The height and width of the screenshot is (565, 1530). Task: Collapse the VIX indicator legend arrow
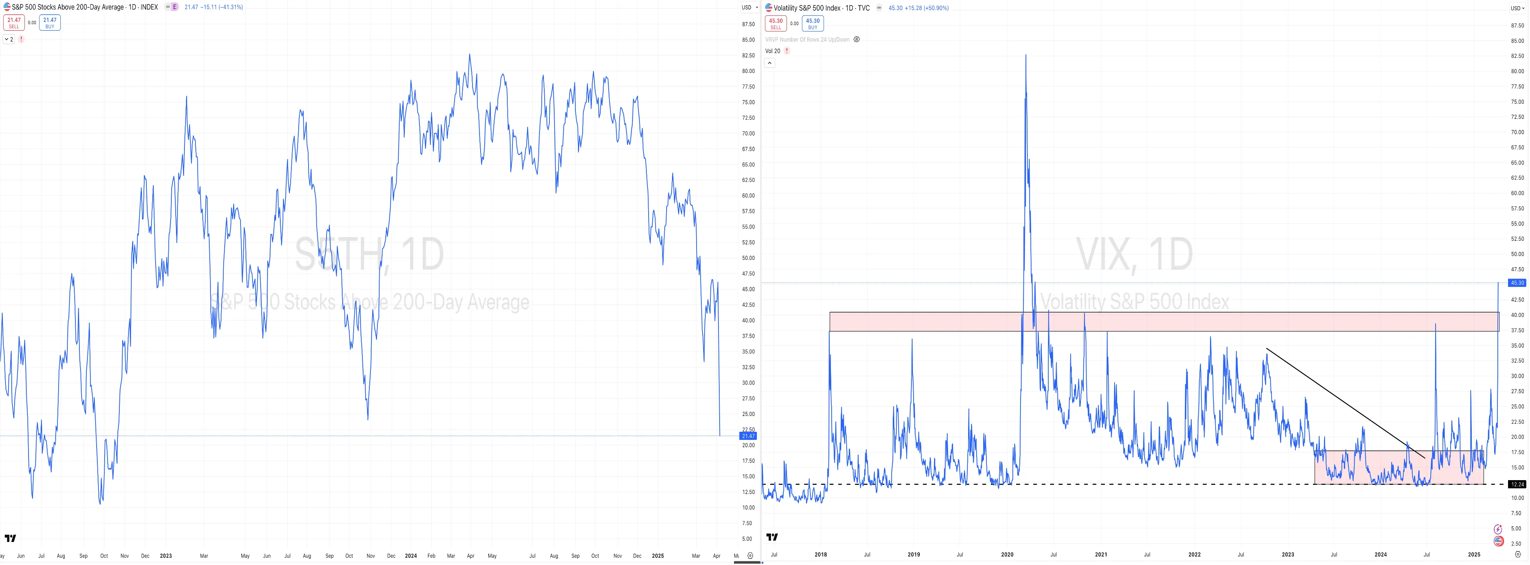coord(770,63)
